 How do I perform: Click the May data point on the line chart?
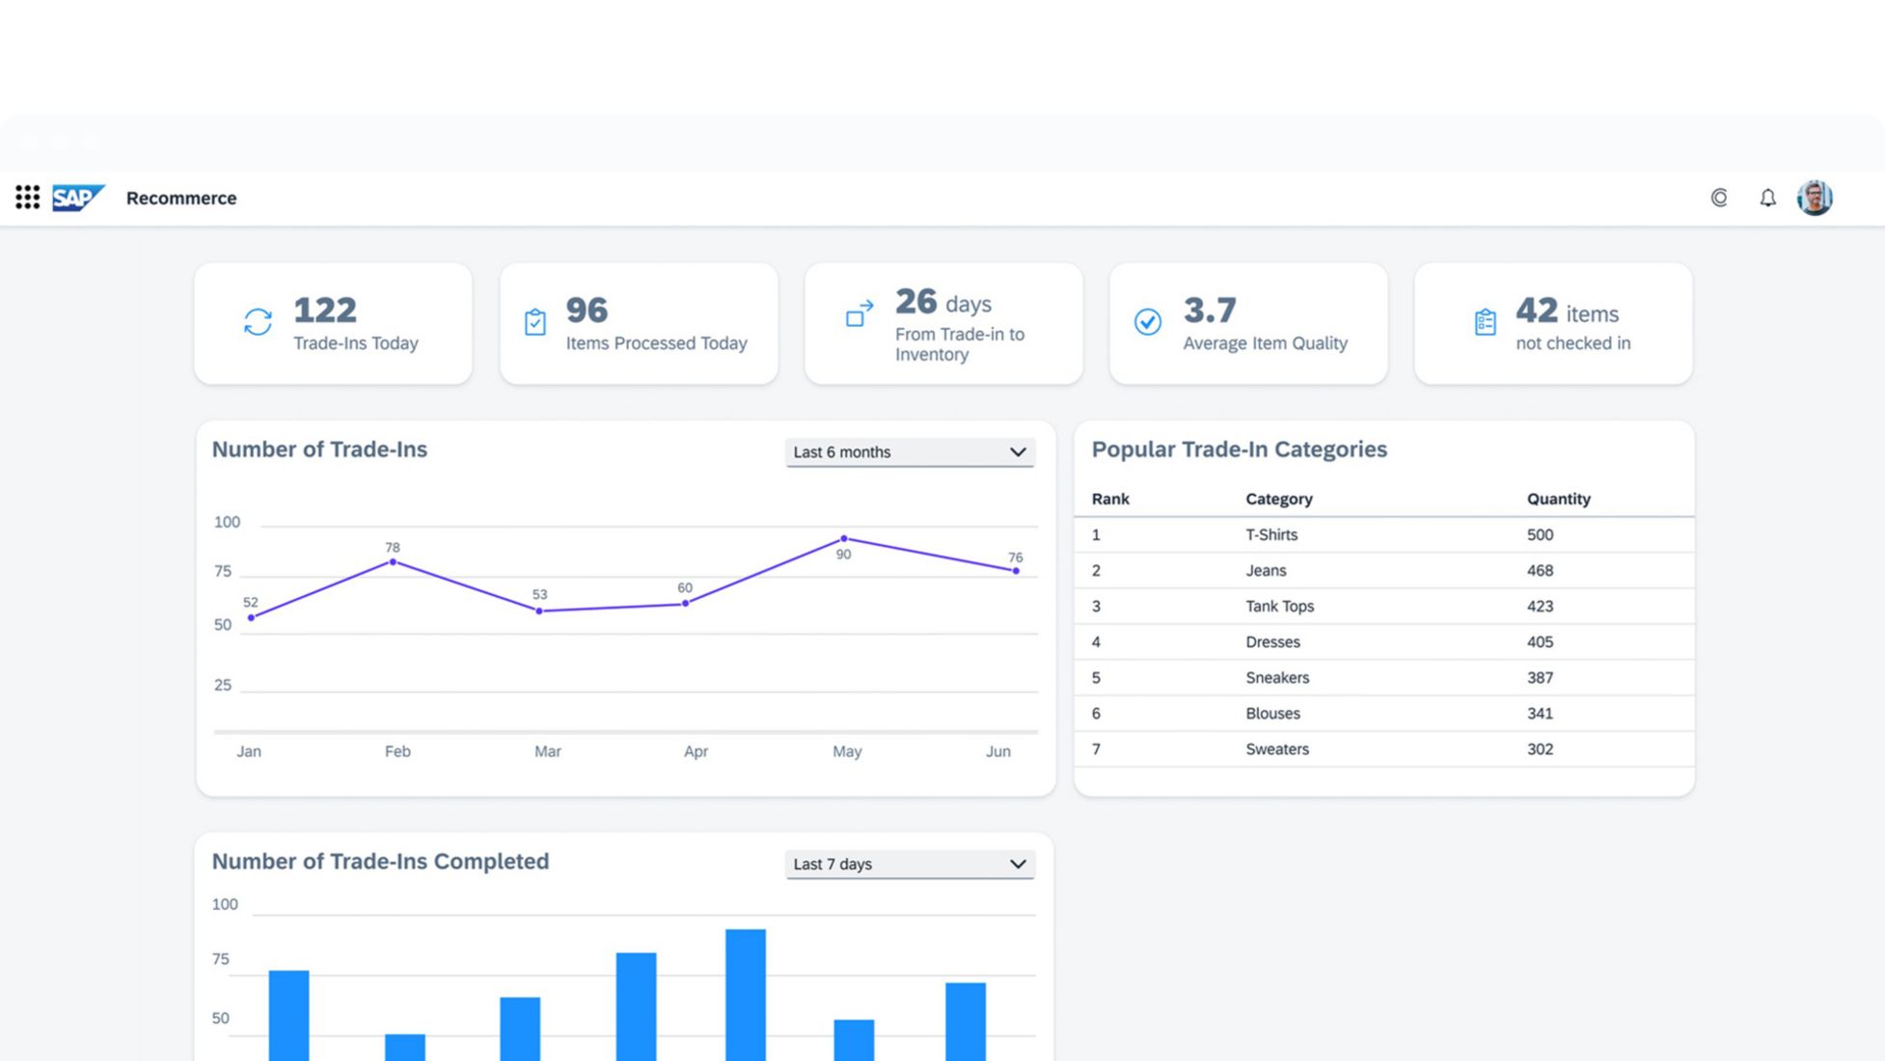tap(844, 539)
